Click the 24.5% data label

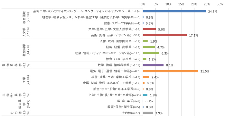212,12
